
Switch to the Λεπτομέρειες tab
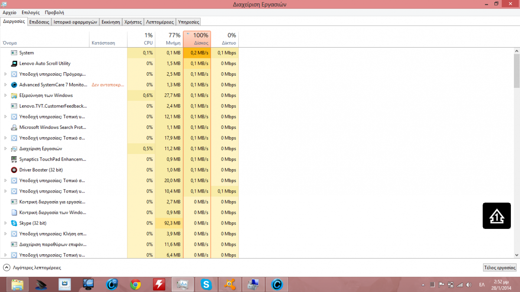(160, 22)
